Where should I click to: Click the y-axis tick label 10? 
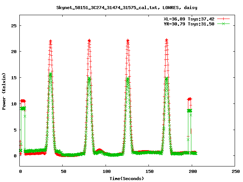pyautogui.click(x=14, y=104)
